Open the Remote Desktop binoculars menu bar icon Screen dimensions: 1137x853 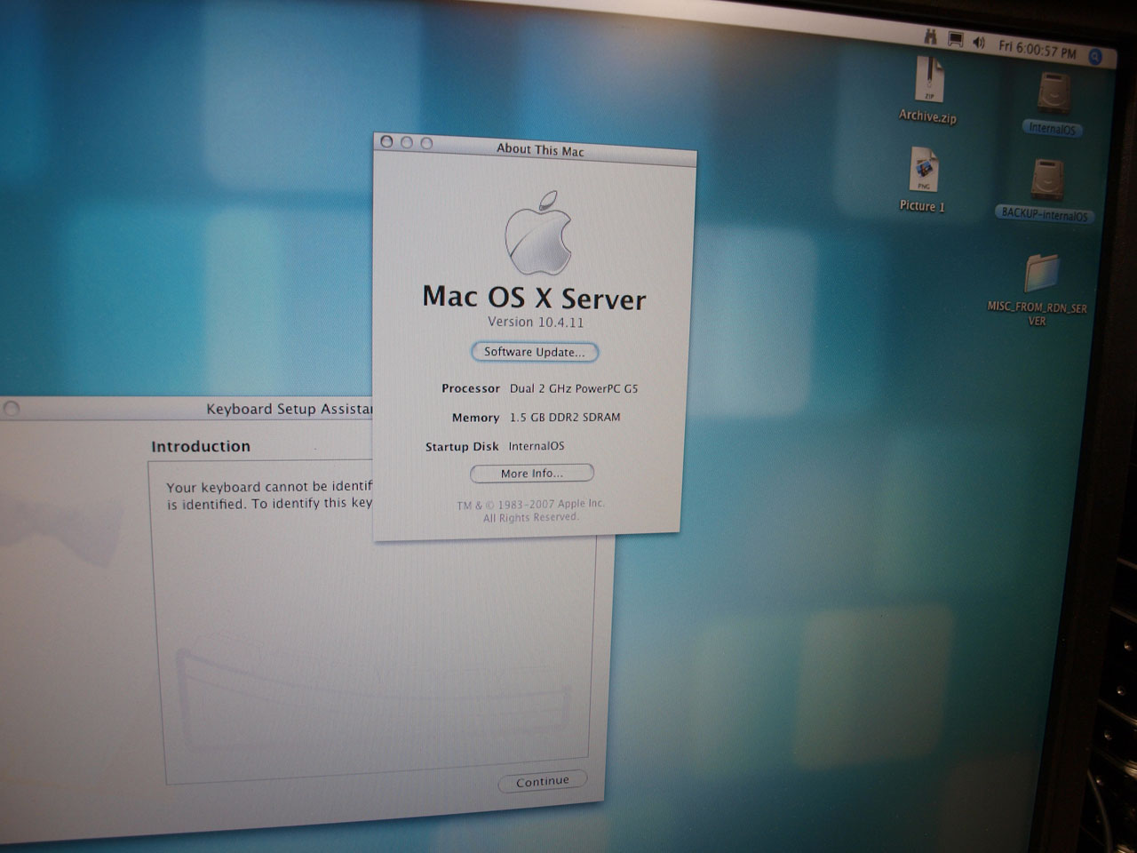click(x=930, y=36)
